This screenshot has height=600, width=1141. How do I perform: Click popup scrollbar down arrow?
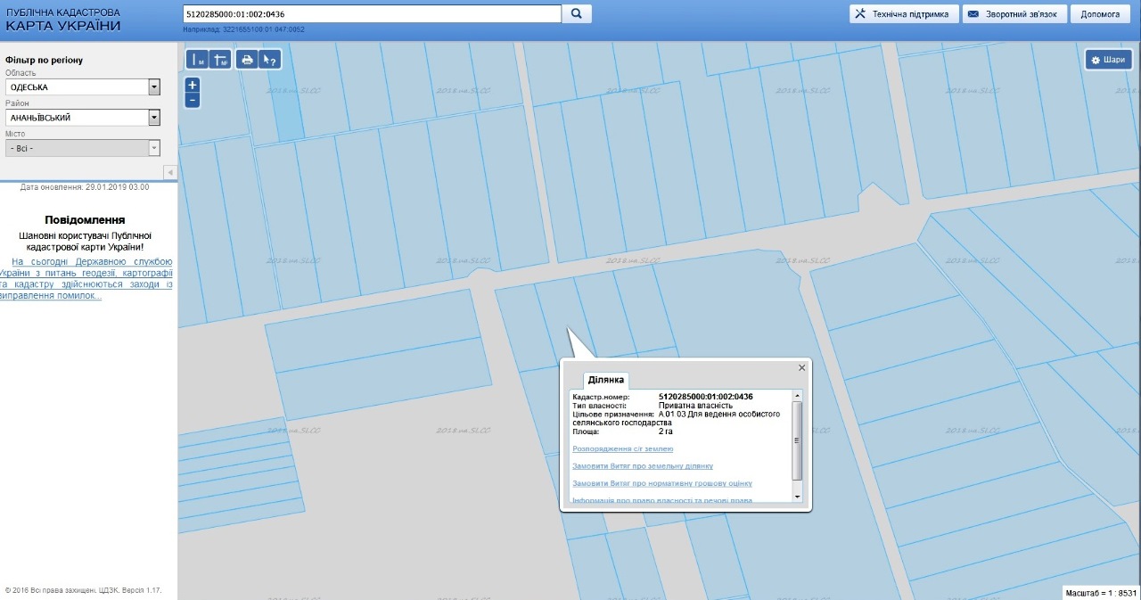click(x=798, y=497)
